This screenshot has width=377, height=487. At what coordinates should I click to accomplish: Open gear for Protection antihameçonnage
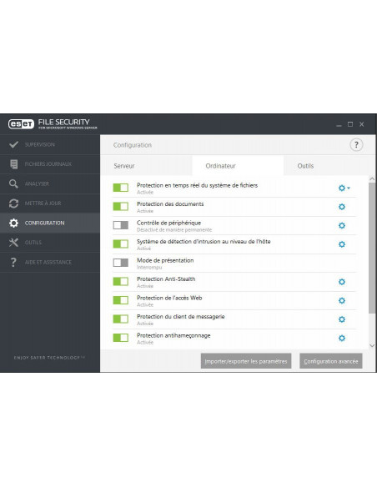coord(342,338)
